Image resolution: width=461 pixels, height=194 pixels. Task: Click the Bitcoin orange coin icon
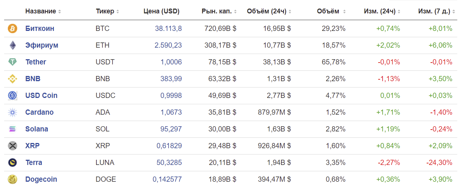[x=13, y=28]
